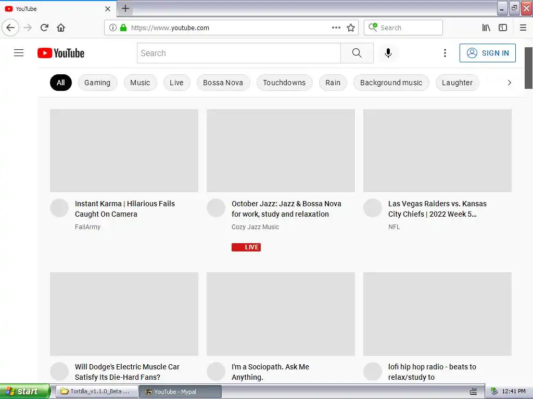The width and height of the screenshot is (533, 399).
Task: Click the Cozy Jazz Music channel avatar
Action: [x=216, y=208]
